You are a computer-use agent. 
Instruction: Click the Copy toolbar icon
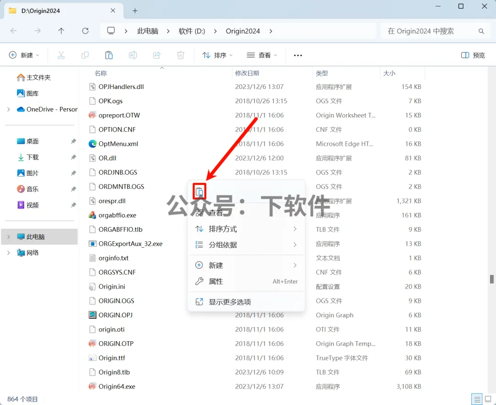[85, 55]
